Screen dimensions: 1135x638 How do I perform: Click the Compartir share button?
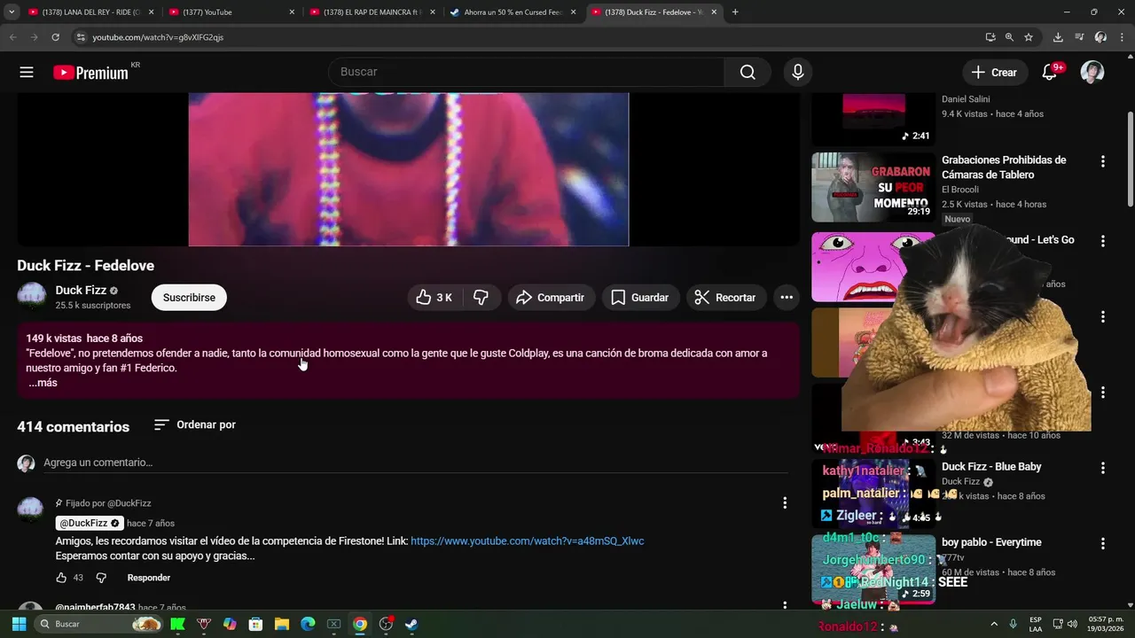pos(550,298)
